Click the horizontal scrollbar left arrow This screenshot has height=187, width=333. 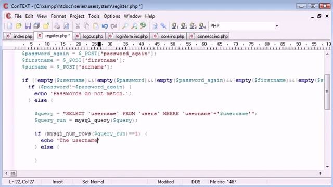coord(6,173)
